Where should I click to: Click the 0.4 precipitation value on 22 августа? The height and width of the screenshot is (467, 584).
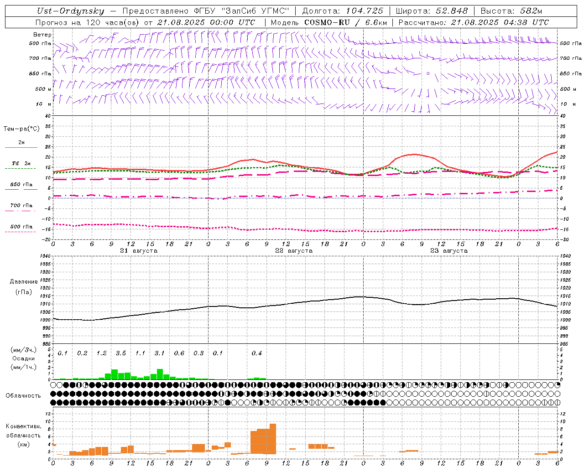click(257, 353)
